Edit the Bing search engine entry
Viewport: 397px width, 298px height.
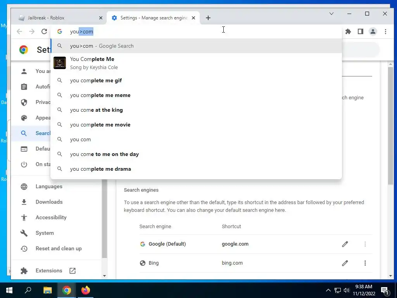345,263
